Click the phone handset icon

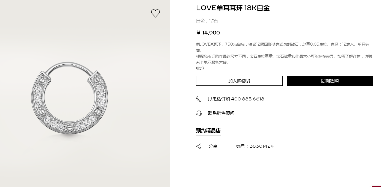coord(199,99)
